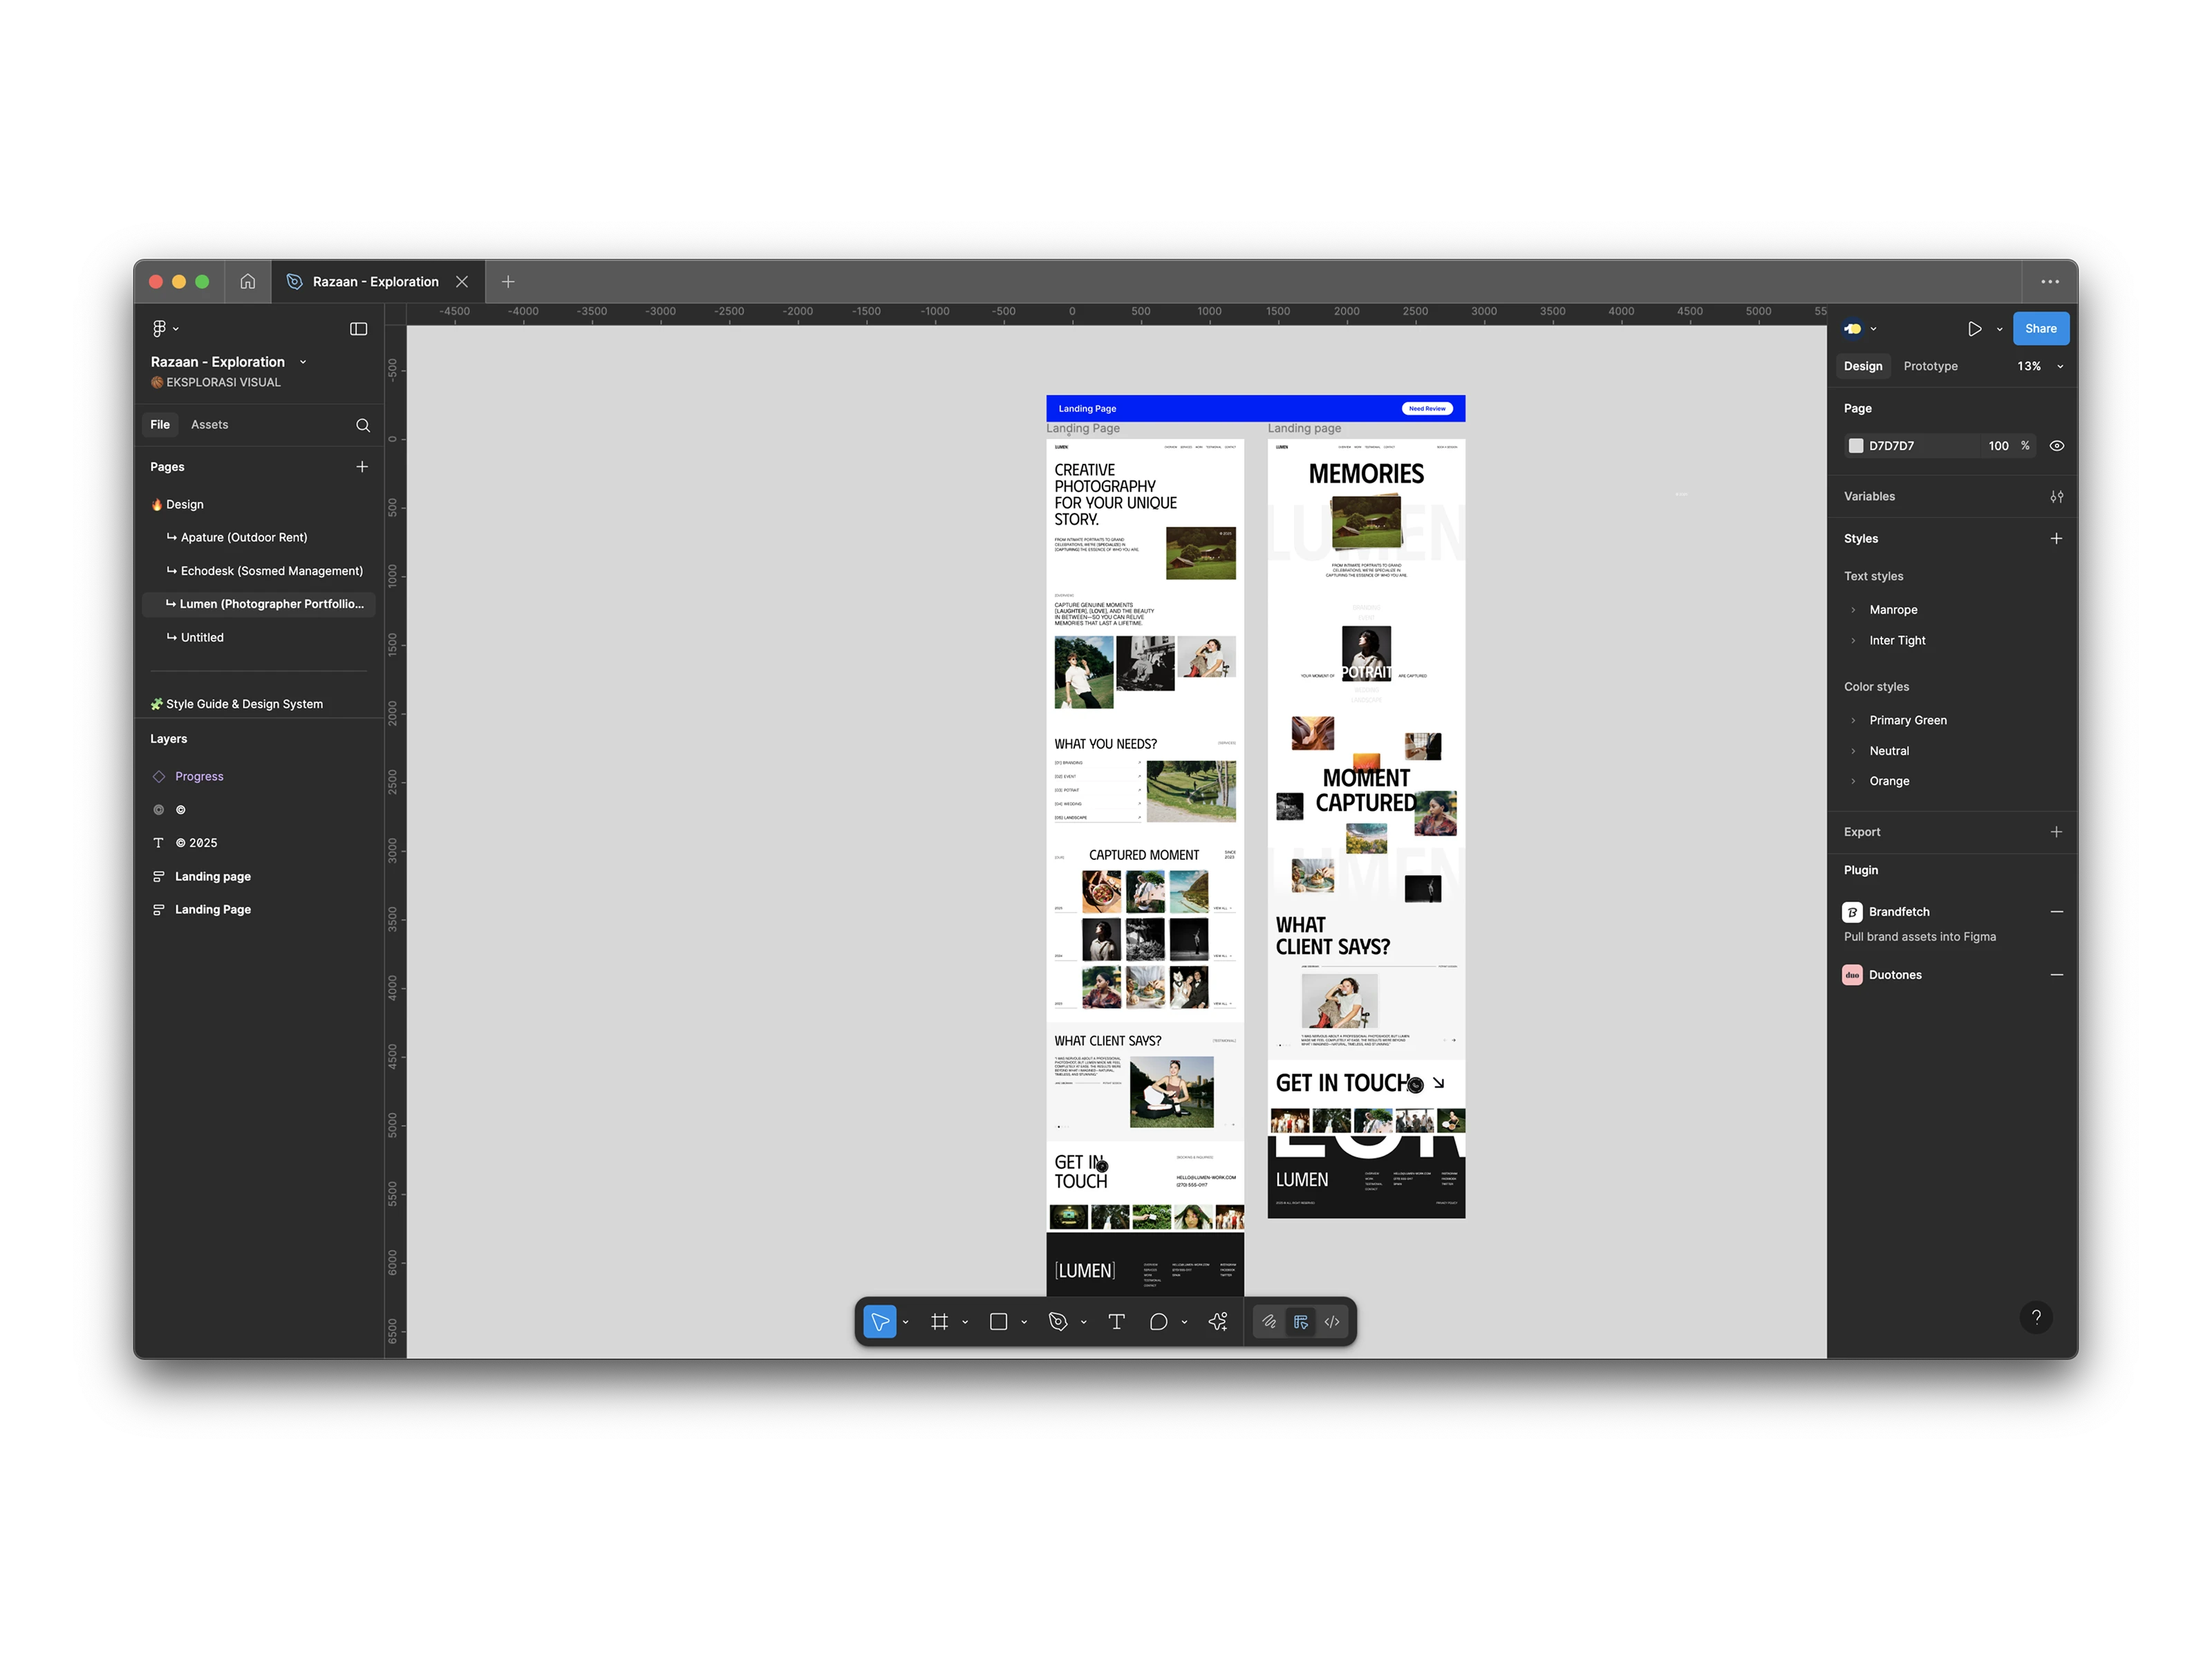2212x1659 pixels.
Task: Select the Frame tool in toolbar
Action: tap(938, 1322)
